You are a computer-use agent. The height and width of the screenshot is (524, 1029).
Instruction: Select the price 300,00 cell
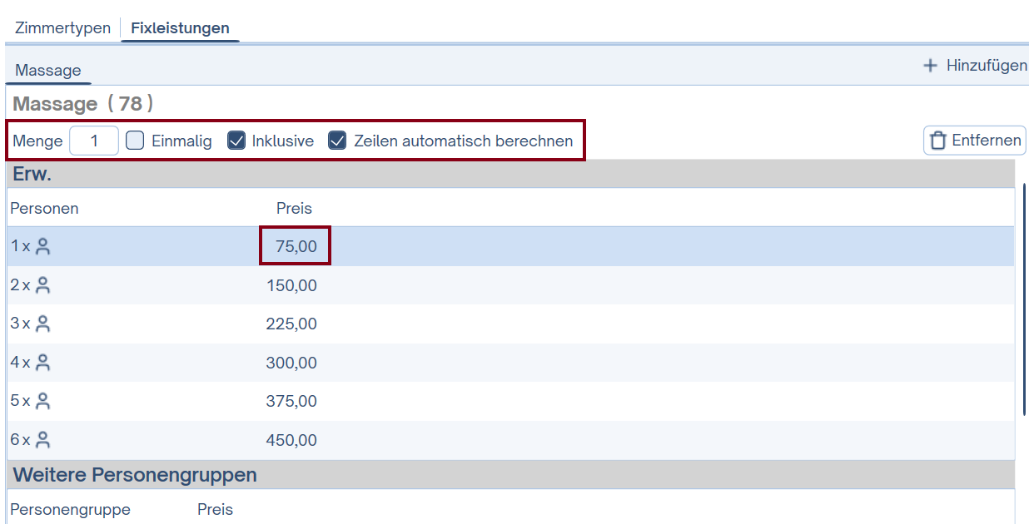pyautogui.click(x=291, y=363)
